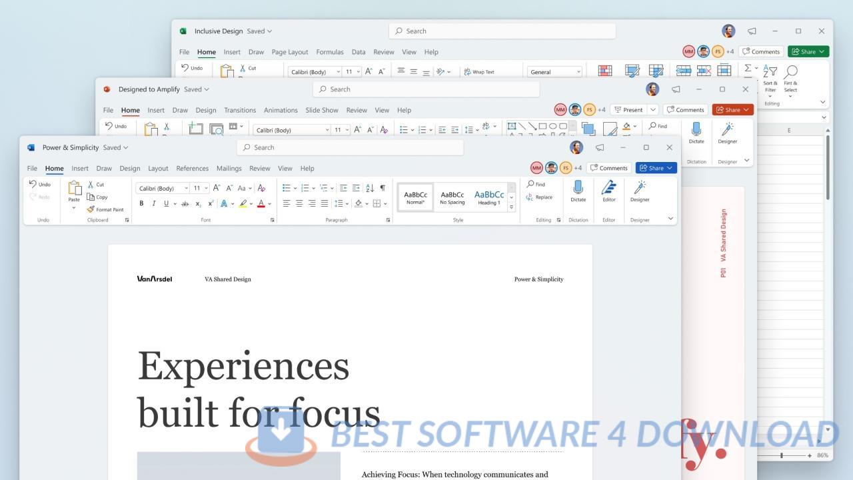Open Designer wand in Word
The height and width of the screenshot is (480, 853).
(640, 191)
